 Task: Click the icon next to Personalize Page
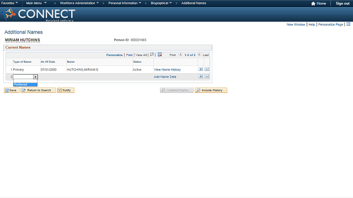pyautogui.click(x=348, y=24)
